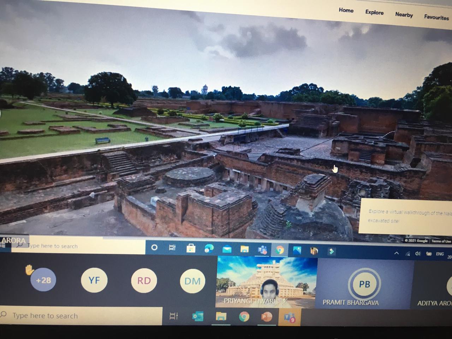Switch to Teams icon in shared taskbar
Viewport: 452px width, 339px height.
[262, 250]
